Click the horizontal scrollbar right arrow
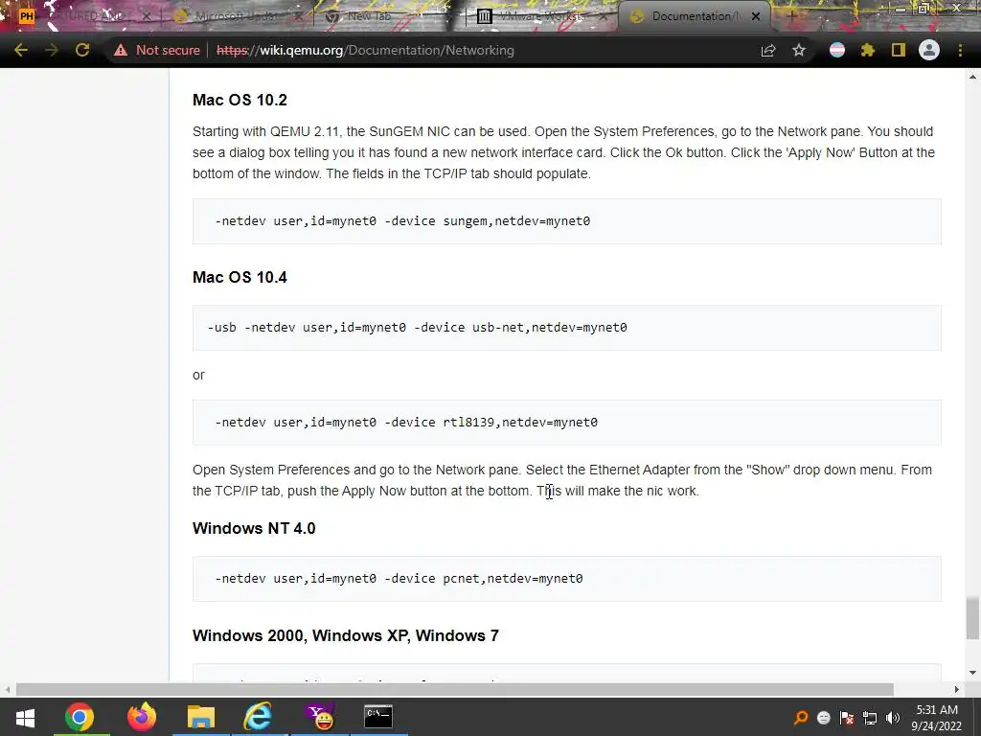Image resolution: width=981 pixels, height=736 pixels. coord(957,690)
